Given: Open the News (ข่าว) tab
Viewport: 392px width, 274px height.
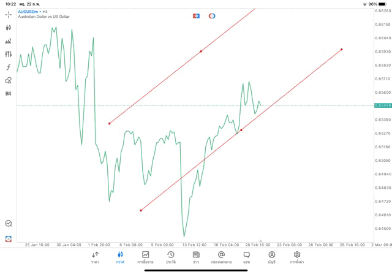Looking at the screenshot, I should tap(196, 257).
